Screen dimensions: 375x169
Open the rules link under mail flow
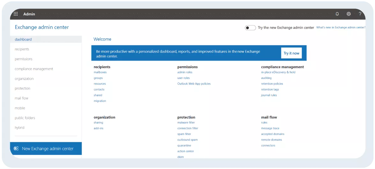tap(264, 123)
